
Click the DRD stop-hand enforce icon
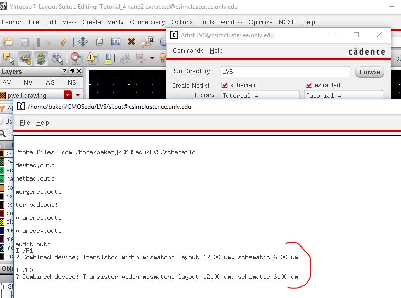pos(76,58)
